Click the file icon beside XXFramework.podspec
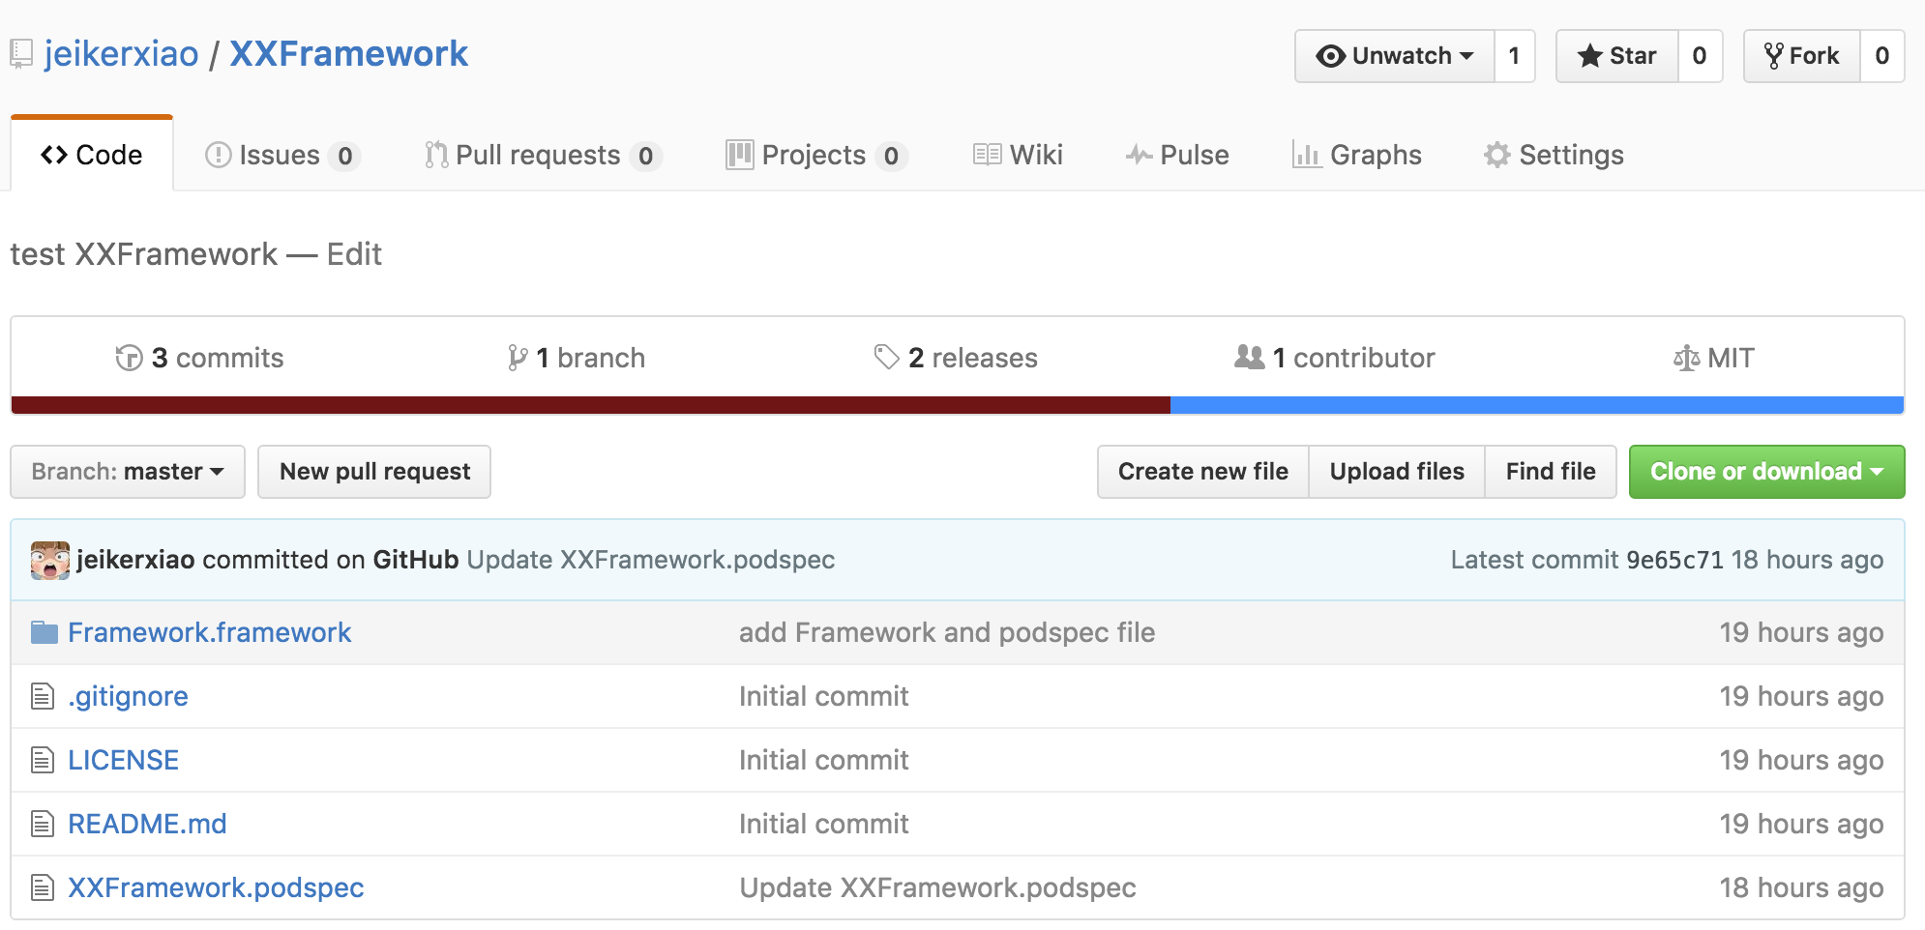The height and width of the screenshot is (930, 1925). coord(43,887)
